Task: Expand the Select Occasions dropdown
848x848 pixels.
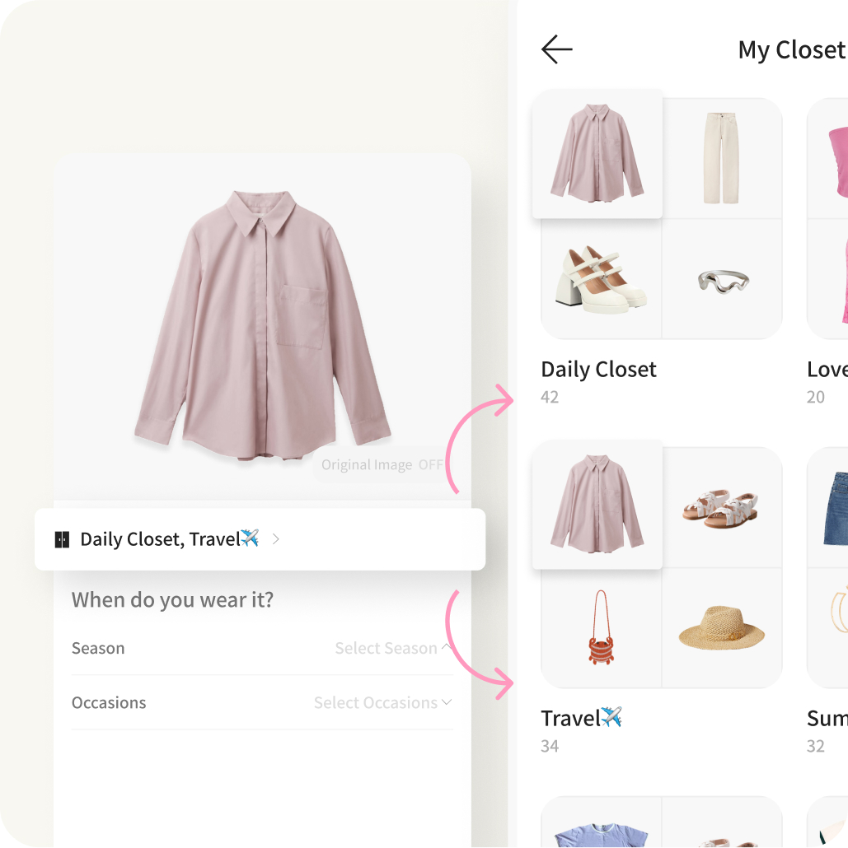Action: click(382, 702)
